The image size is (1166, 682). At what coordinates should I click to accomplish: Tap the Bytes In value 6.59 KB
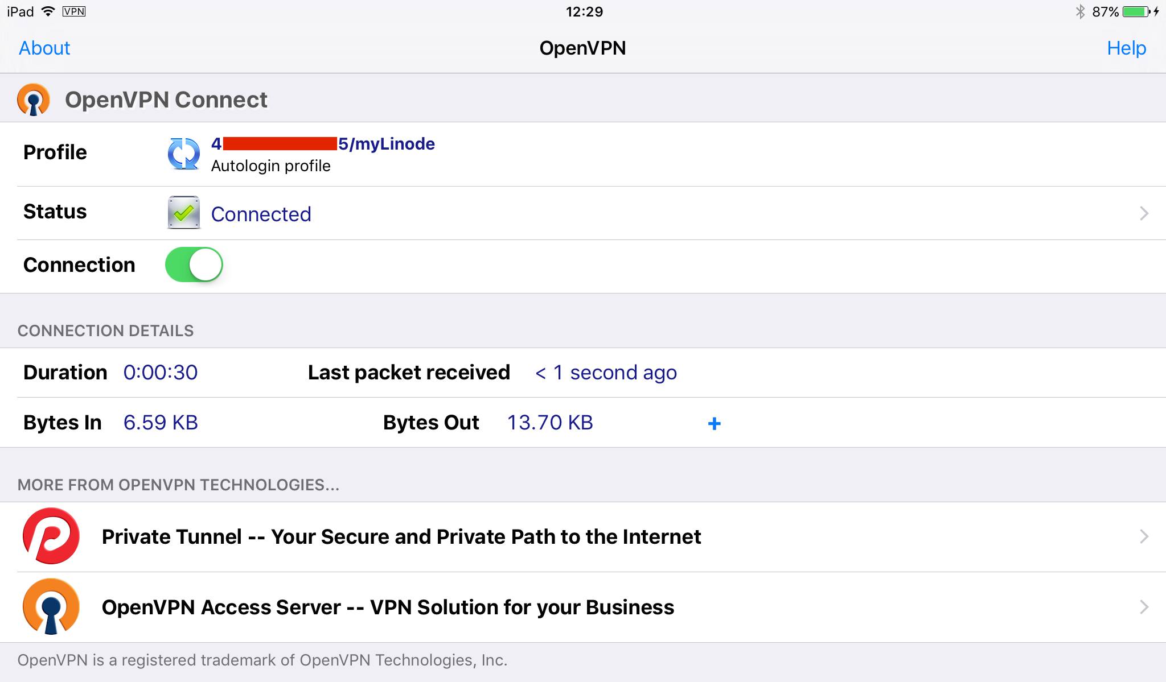click(161, 422)
